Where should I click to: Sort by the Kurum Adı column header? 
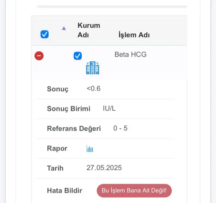[x=89, y=30]
